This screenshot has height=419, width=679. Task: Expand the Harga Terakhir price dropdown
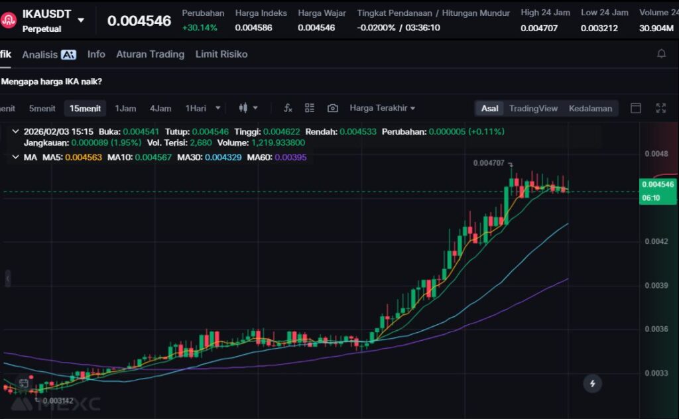pyautogui.click(x=382, y=108)
